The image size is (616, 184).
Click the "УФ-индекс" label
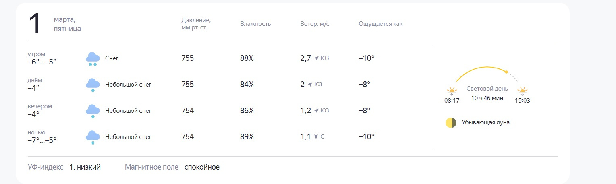tap(46, 167)
